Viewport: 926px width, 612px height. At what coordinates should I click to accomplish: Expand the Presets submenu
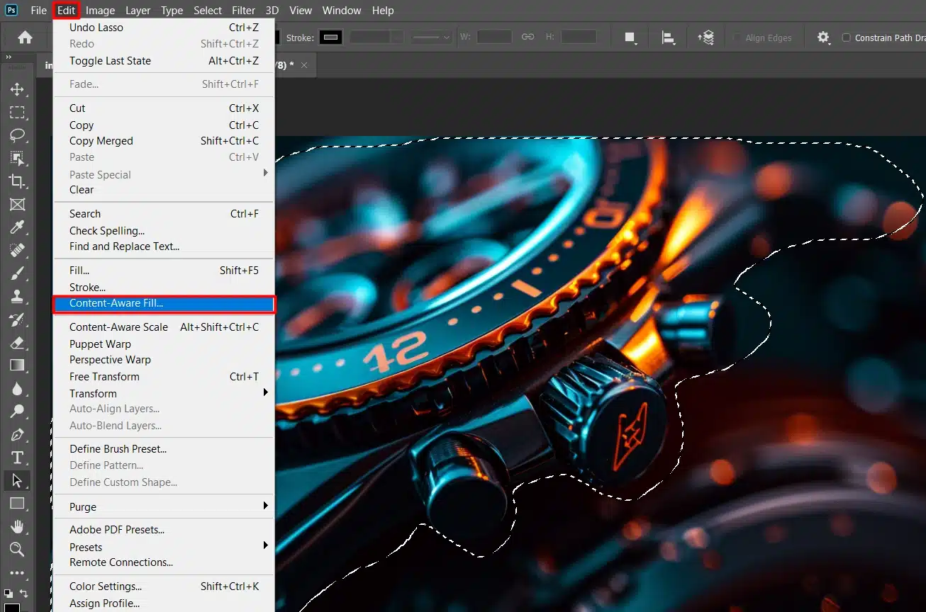click(266, 546)
